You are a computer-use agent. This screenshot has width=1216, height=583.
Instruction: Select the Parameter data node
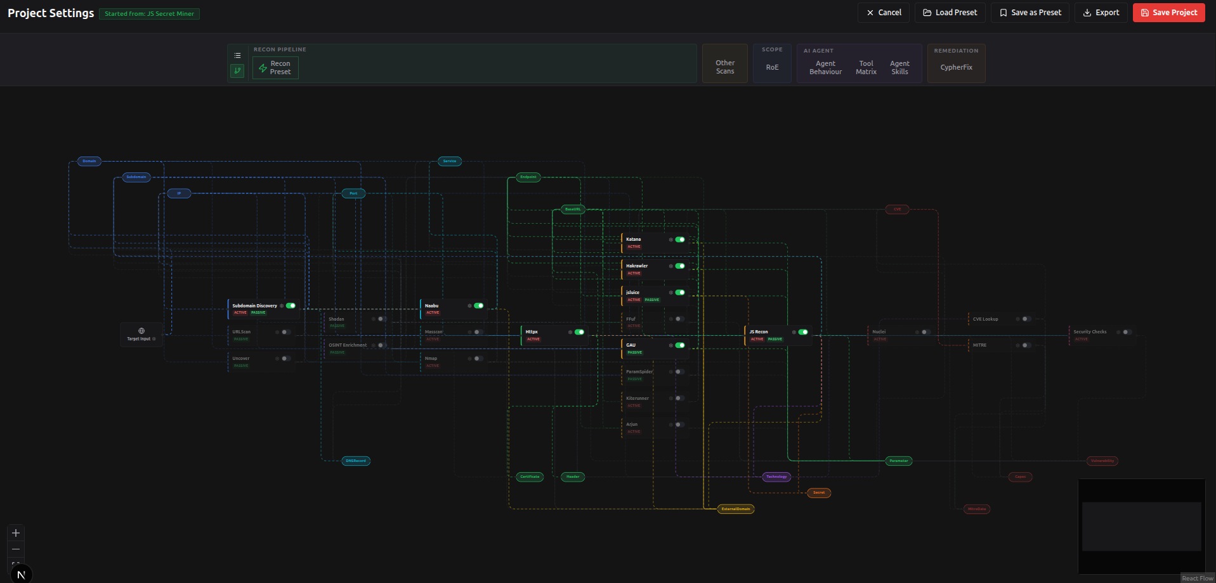(x=898, y=461)
